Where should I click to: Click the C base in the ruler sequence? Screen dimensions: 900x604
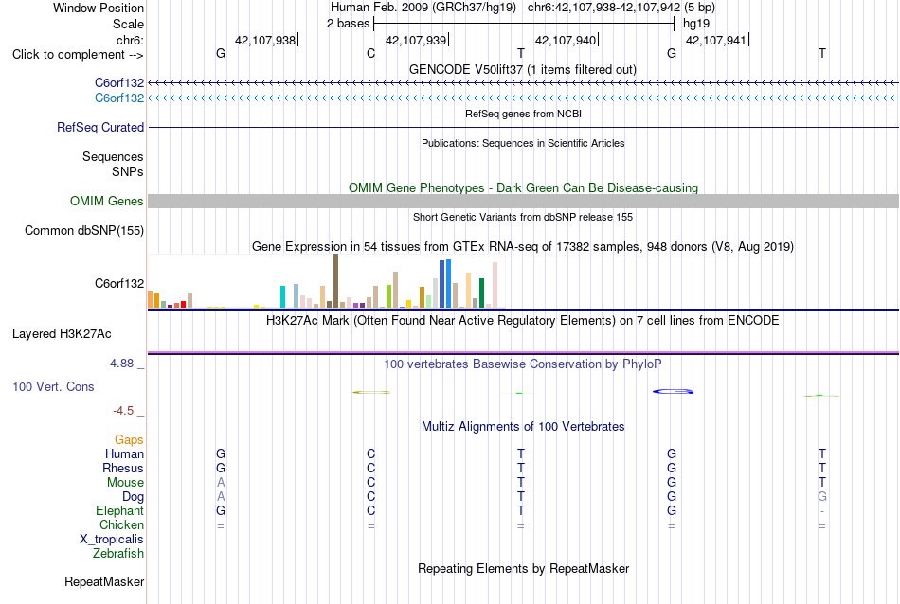click(x=370, y=53)
